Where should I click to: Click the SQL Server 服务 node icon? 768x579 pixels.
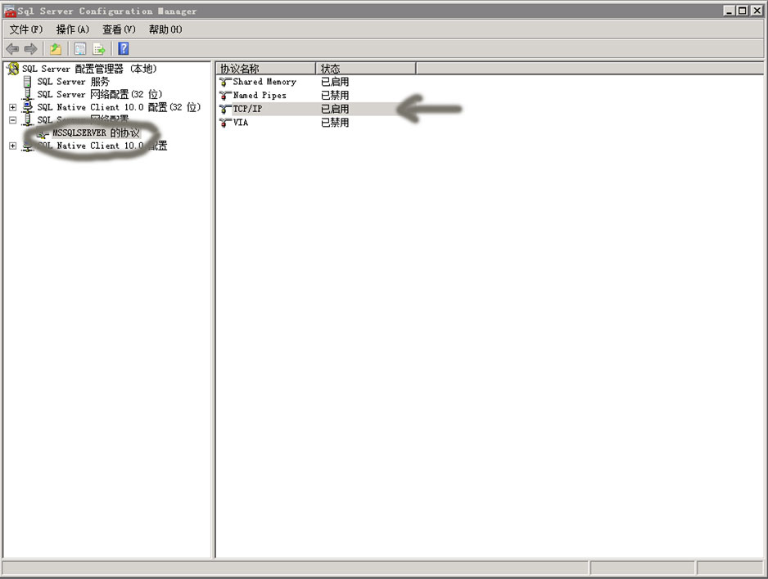29,81
